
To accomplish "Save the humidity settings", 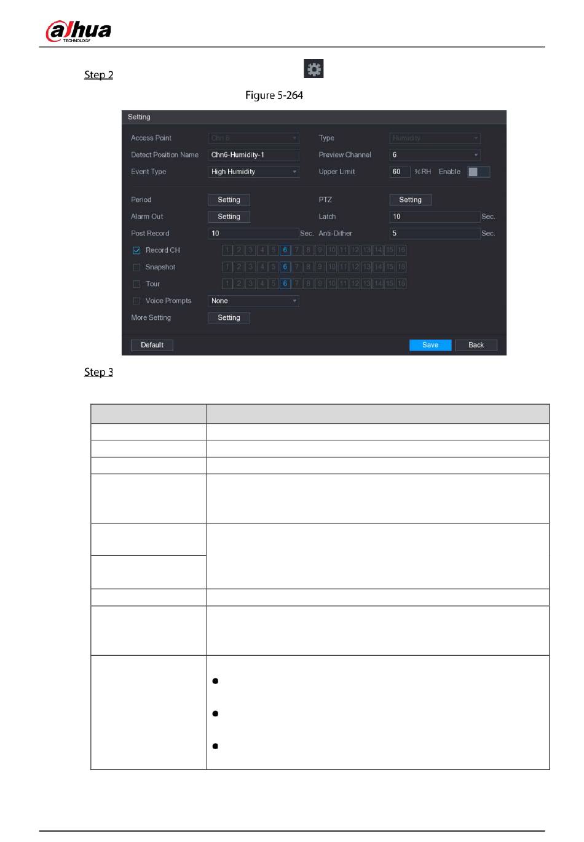I will [430, 345].
